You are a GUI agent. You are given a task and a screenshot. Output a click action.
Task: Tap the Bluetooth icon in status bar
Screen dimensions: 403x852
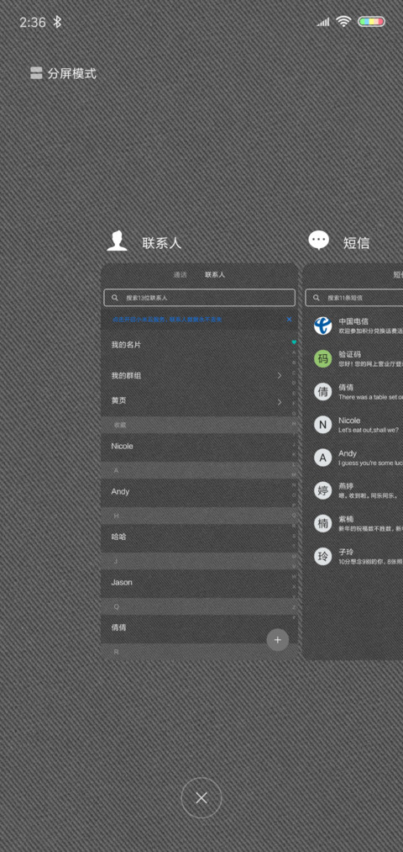coord(57,22)
